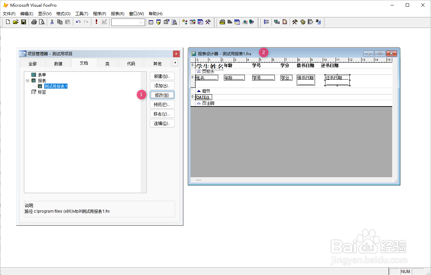Switch to the 类 tab
Viewport: 431px width, 275px height.
[107, 63]
